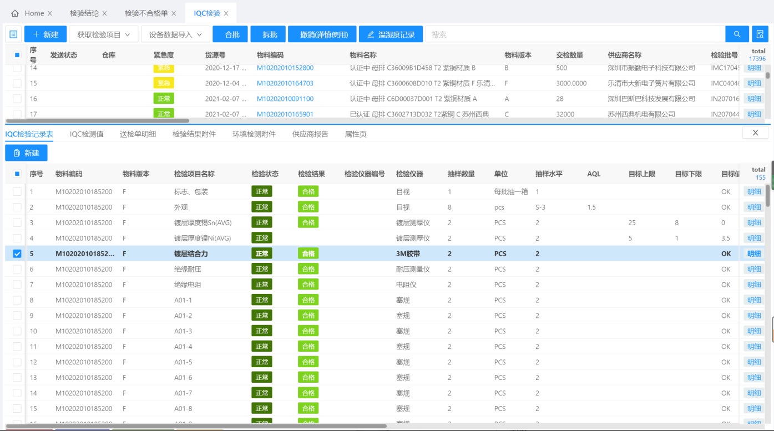
Task: Check the A01-1 row checkbox
Action: (x=17, y=300)
